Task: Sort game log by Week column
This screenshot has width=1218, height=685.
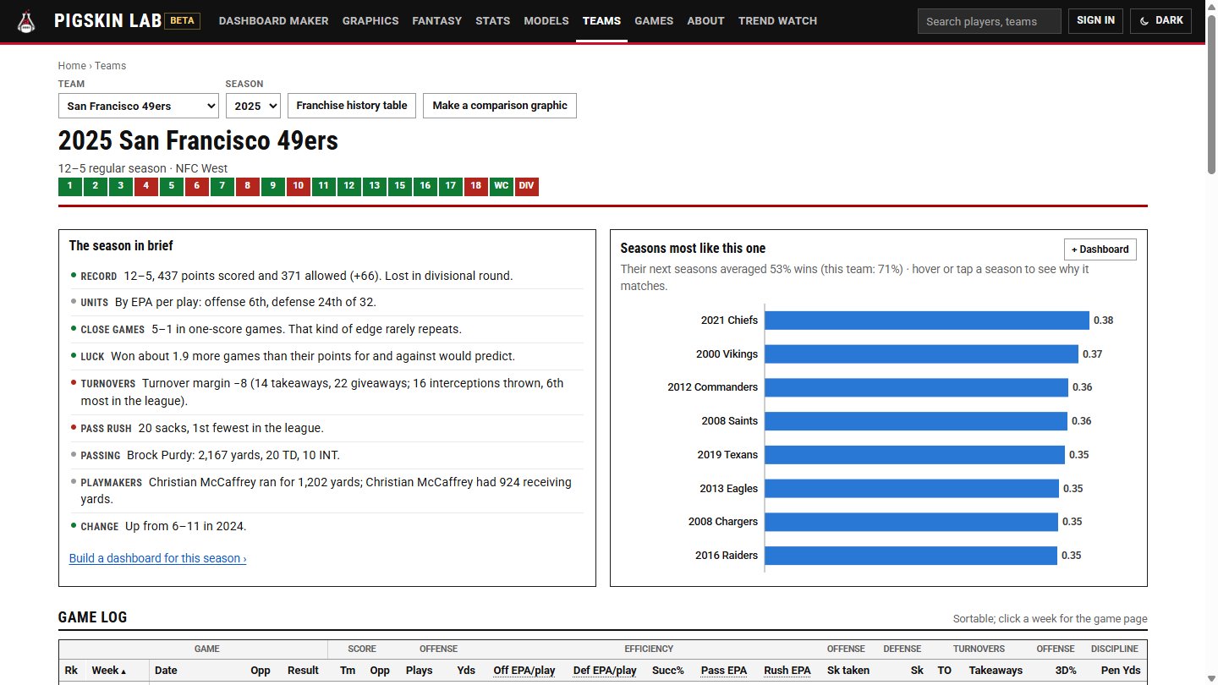Action: point(109,671)
